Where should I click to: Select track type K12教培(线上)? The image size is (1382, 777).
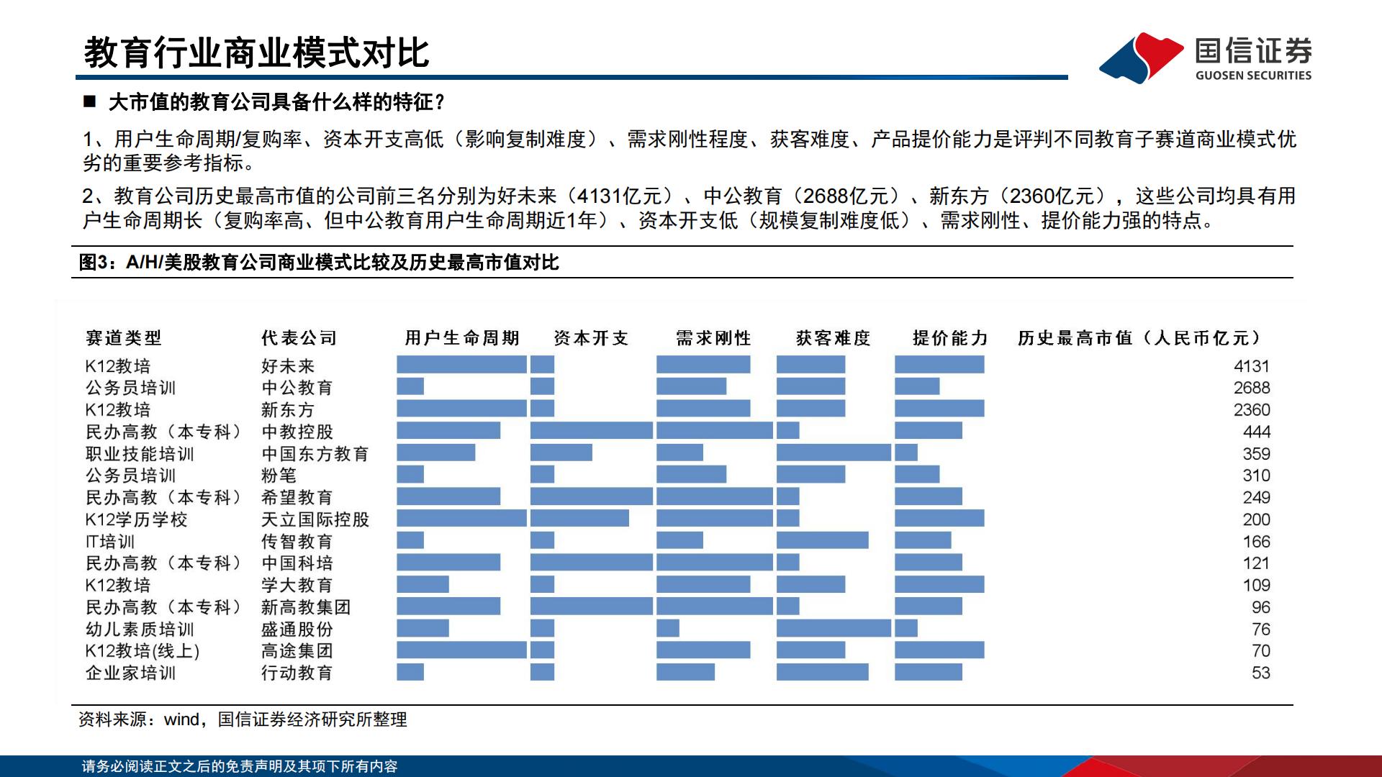143,651
